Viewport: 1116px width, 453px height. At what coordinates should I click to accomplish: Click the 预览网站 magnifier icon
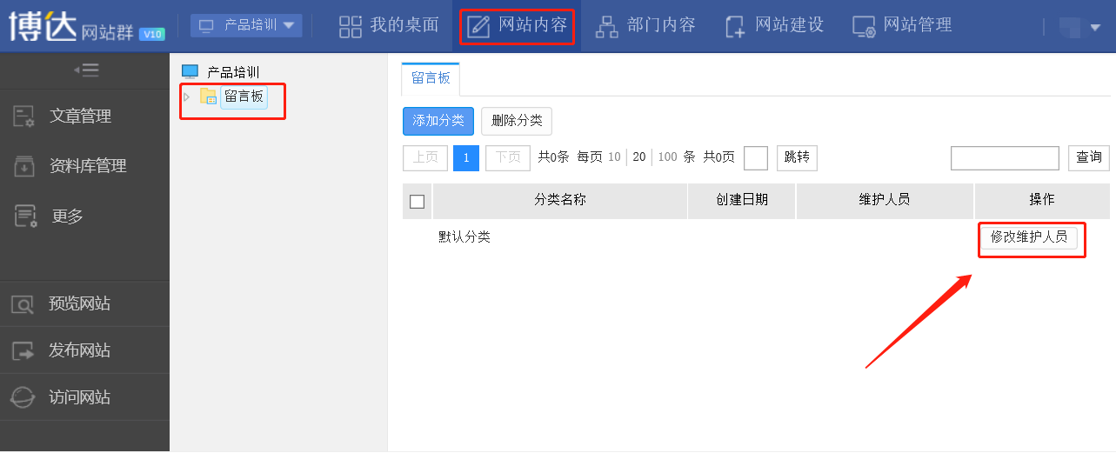[23, 304]
